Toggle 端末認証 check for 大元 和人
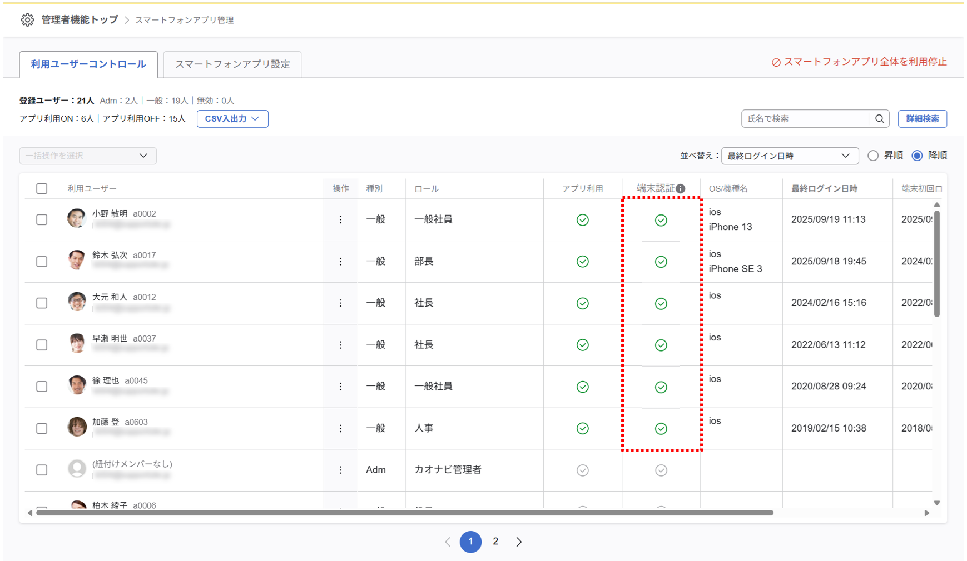 (661, 304)
